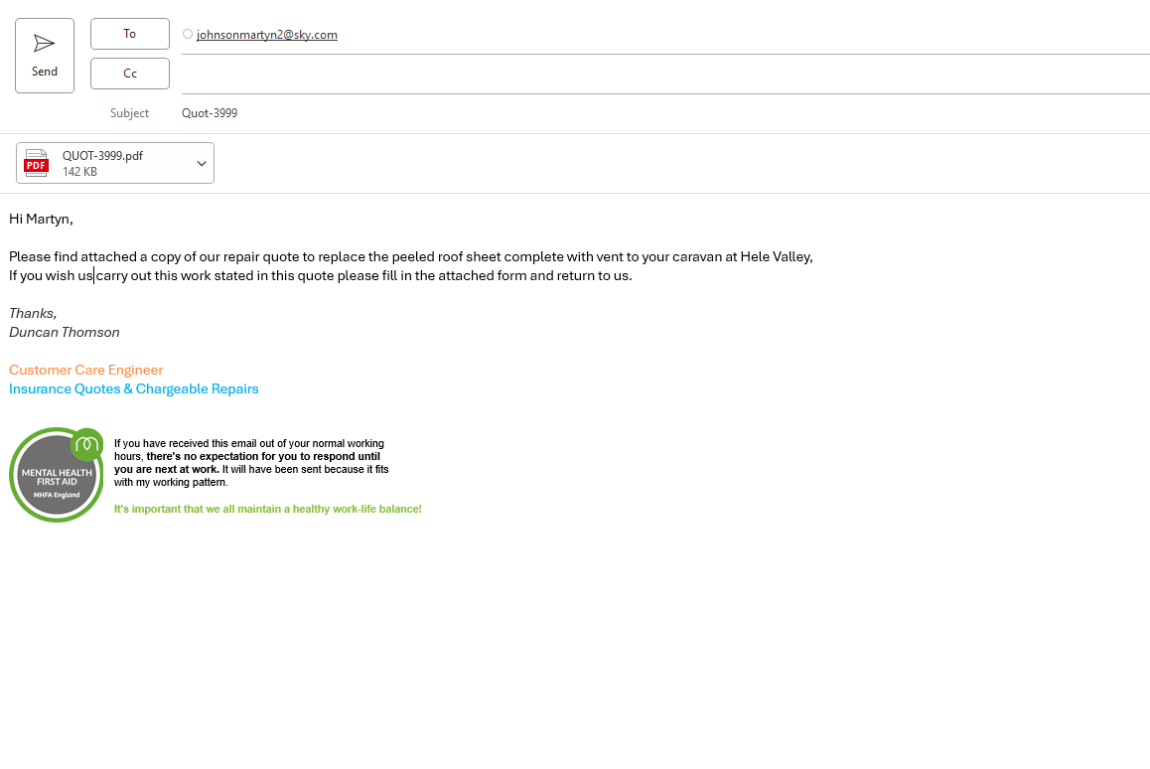
Task: Click the Mental Health First Aid badge
Action: pyautogui.click(x=56, y=475)
